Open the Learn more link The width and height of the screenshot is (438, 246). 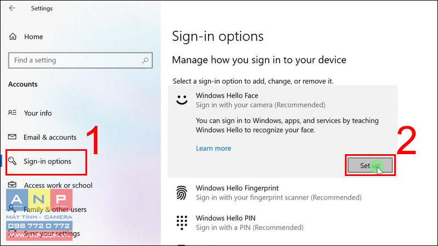[214, 148]
